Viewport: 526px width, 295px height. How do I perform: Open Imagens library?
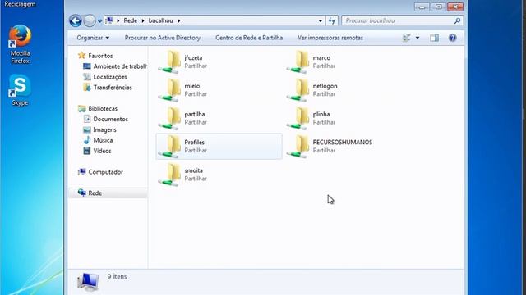pos(104,129)
